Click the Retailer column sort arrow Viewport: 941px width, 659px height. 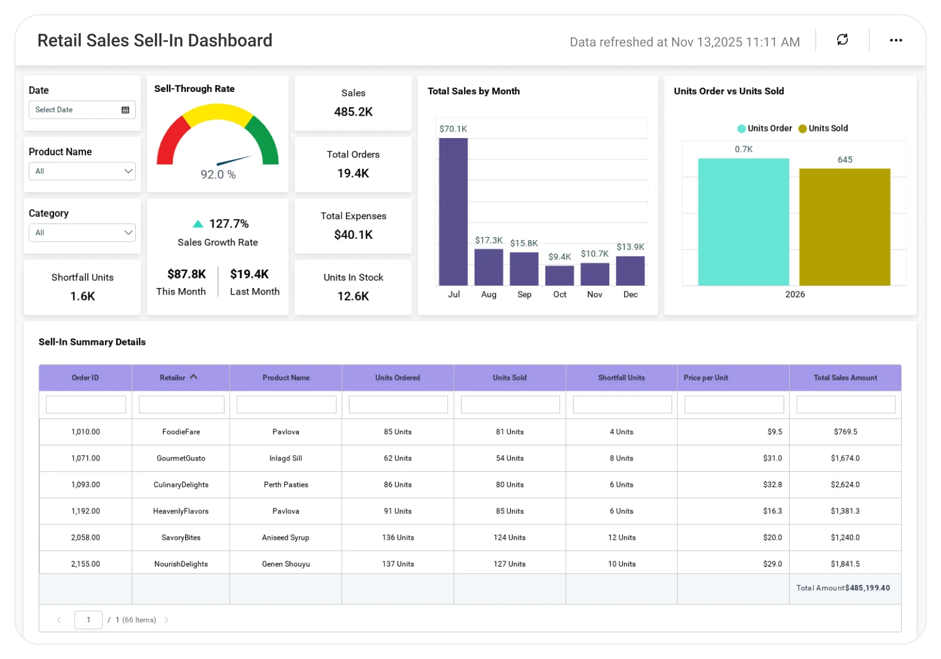click(x=193, y=377)
